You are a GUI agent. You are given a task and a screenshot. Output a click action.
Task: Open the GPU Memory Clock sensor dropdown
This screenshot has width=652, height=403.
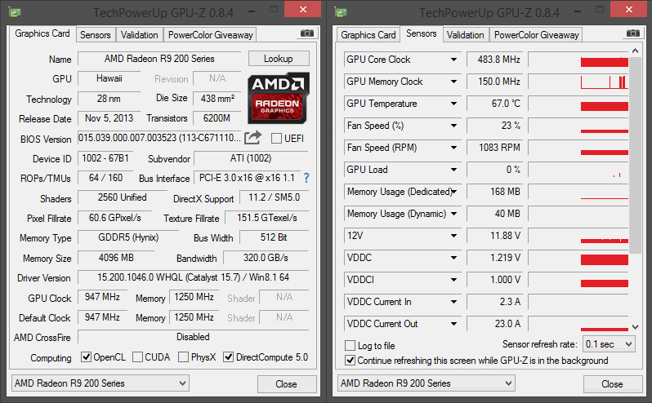tap(453, 82)
